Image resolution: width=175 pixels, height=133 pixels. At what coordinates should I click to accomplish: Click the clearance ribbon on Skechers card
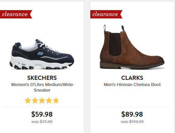(16, 14)
